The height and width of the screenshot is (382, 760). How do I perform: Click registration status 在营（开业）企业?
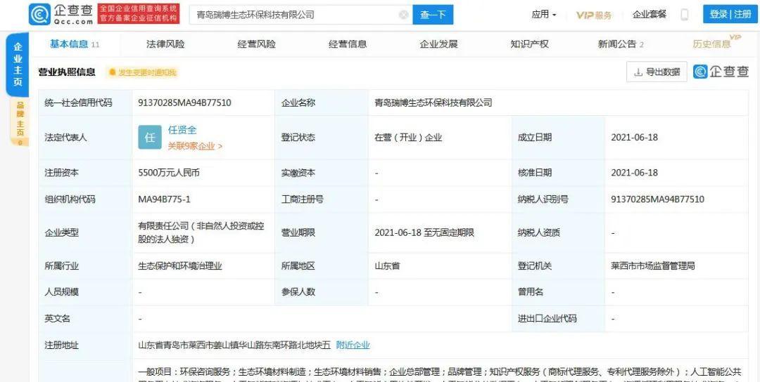[x=409, y=138]
